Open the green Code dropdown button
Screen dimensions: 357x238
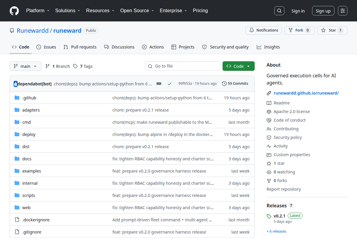pos(238,66)
